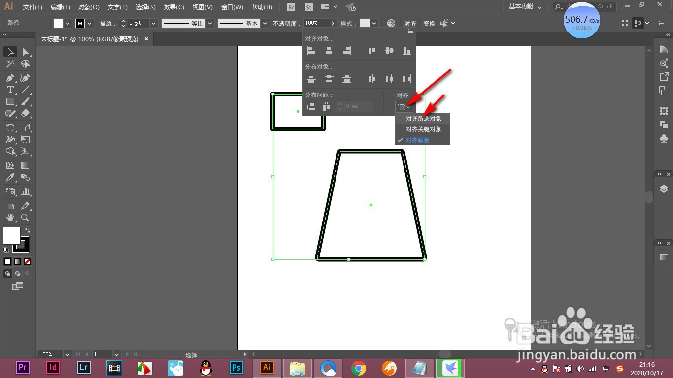673x378 pixels.
Task: Click horizontal distribute spacing icon
Action: 326,106
